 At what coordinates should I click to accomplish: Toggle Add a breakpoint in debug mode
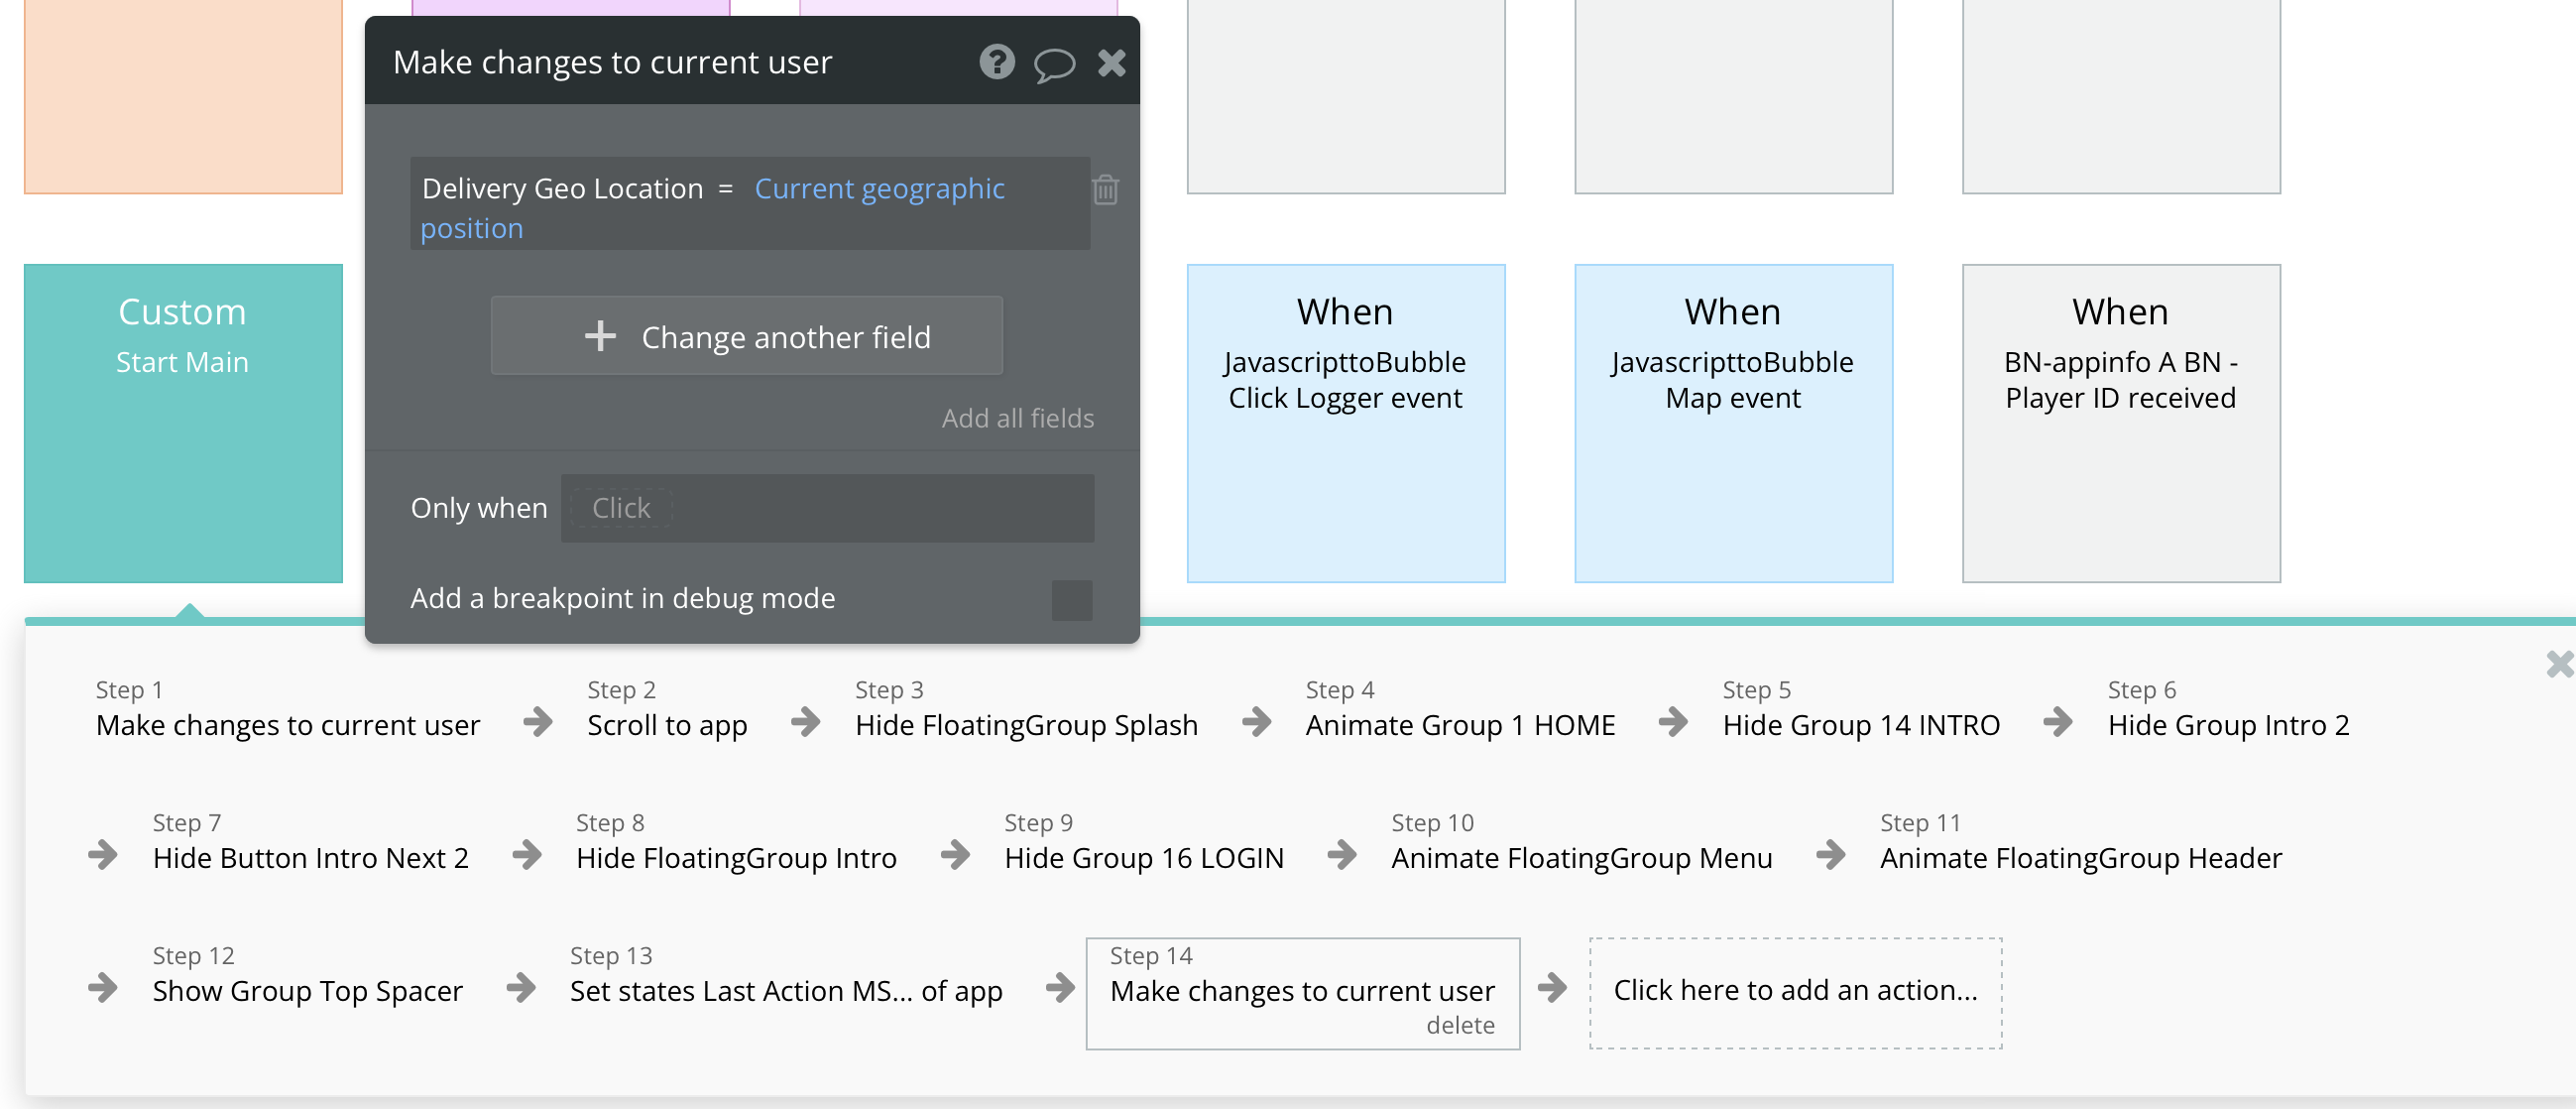click(x=1071, y=599)
